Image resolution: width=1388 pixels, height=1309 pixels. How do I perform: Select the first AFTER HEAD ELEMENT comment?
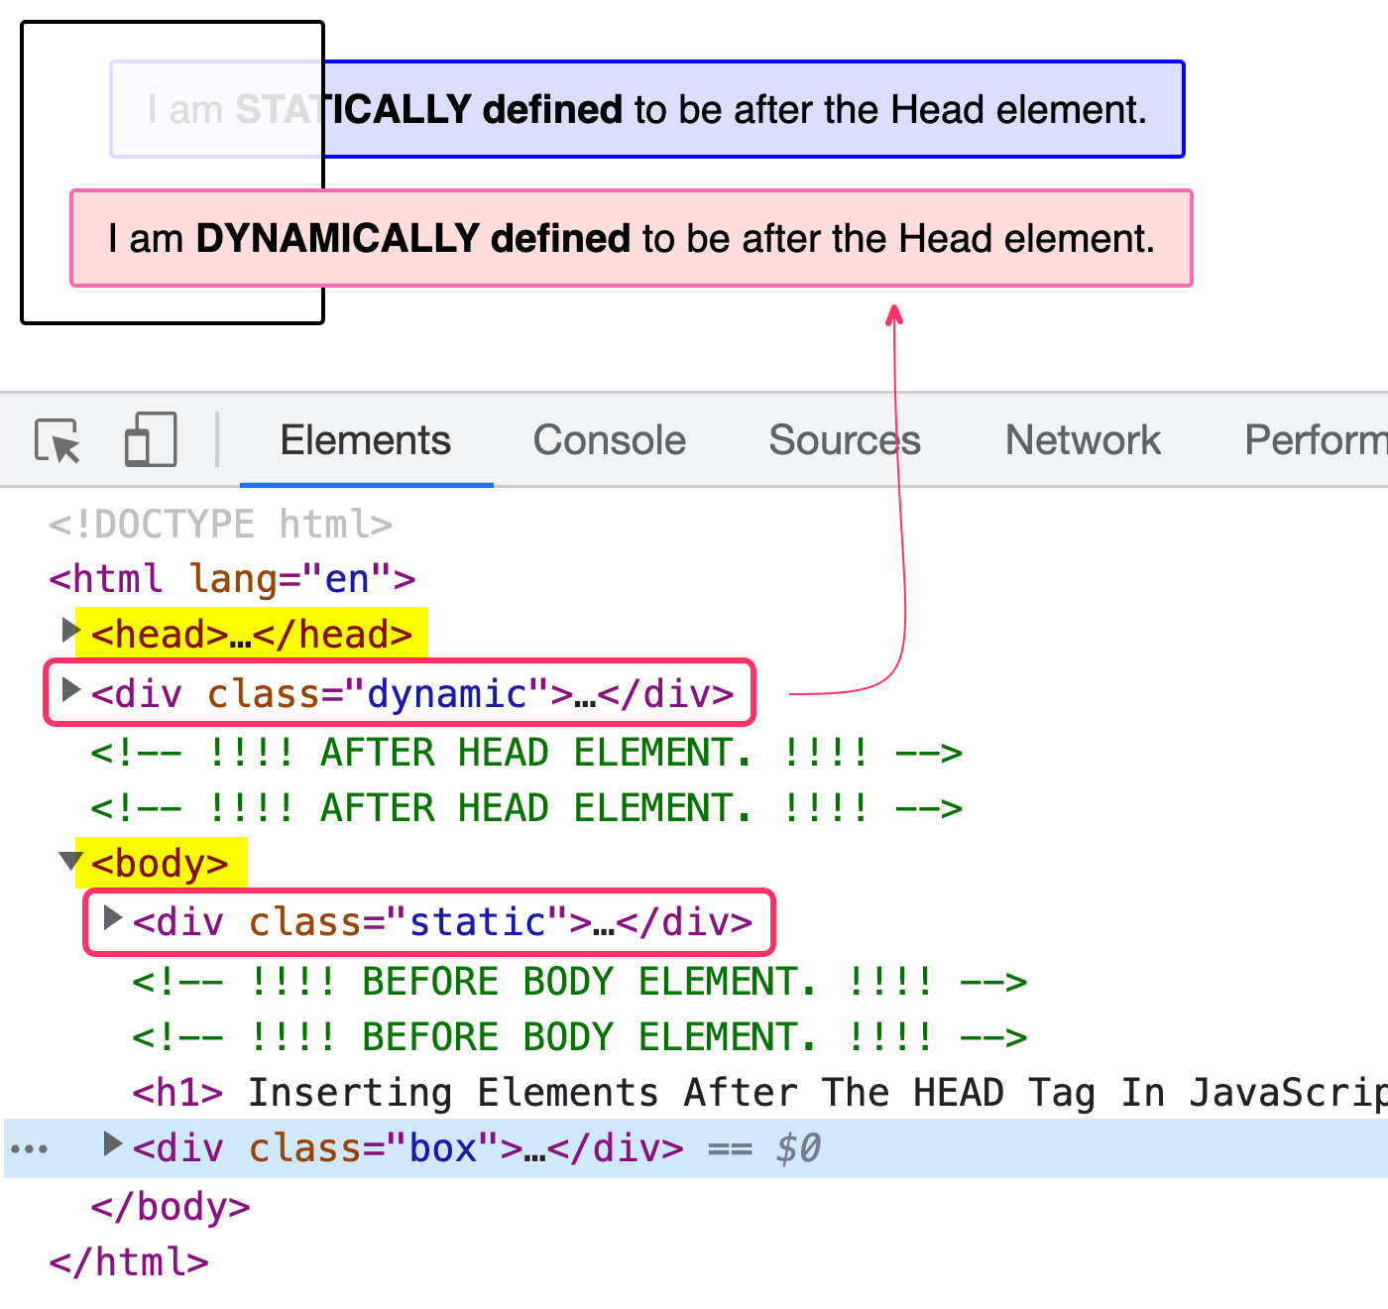point(525,752)
